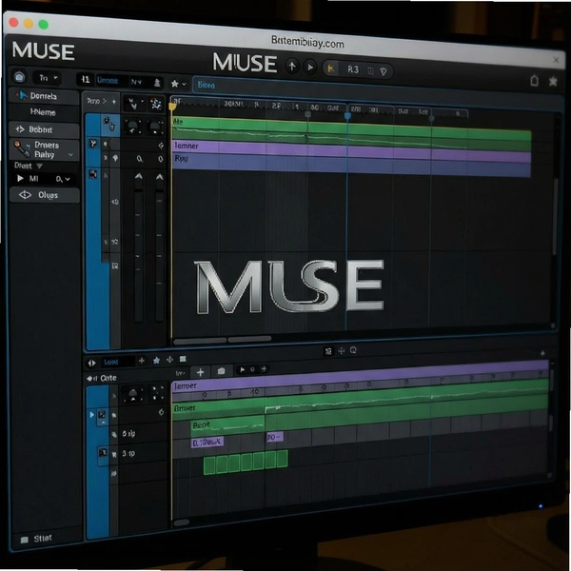Click the diamond keyframe icon on the Iemner track

161,146
